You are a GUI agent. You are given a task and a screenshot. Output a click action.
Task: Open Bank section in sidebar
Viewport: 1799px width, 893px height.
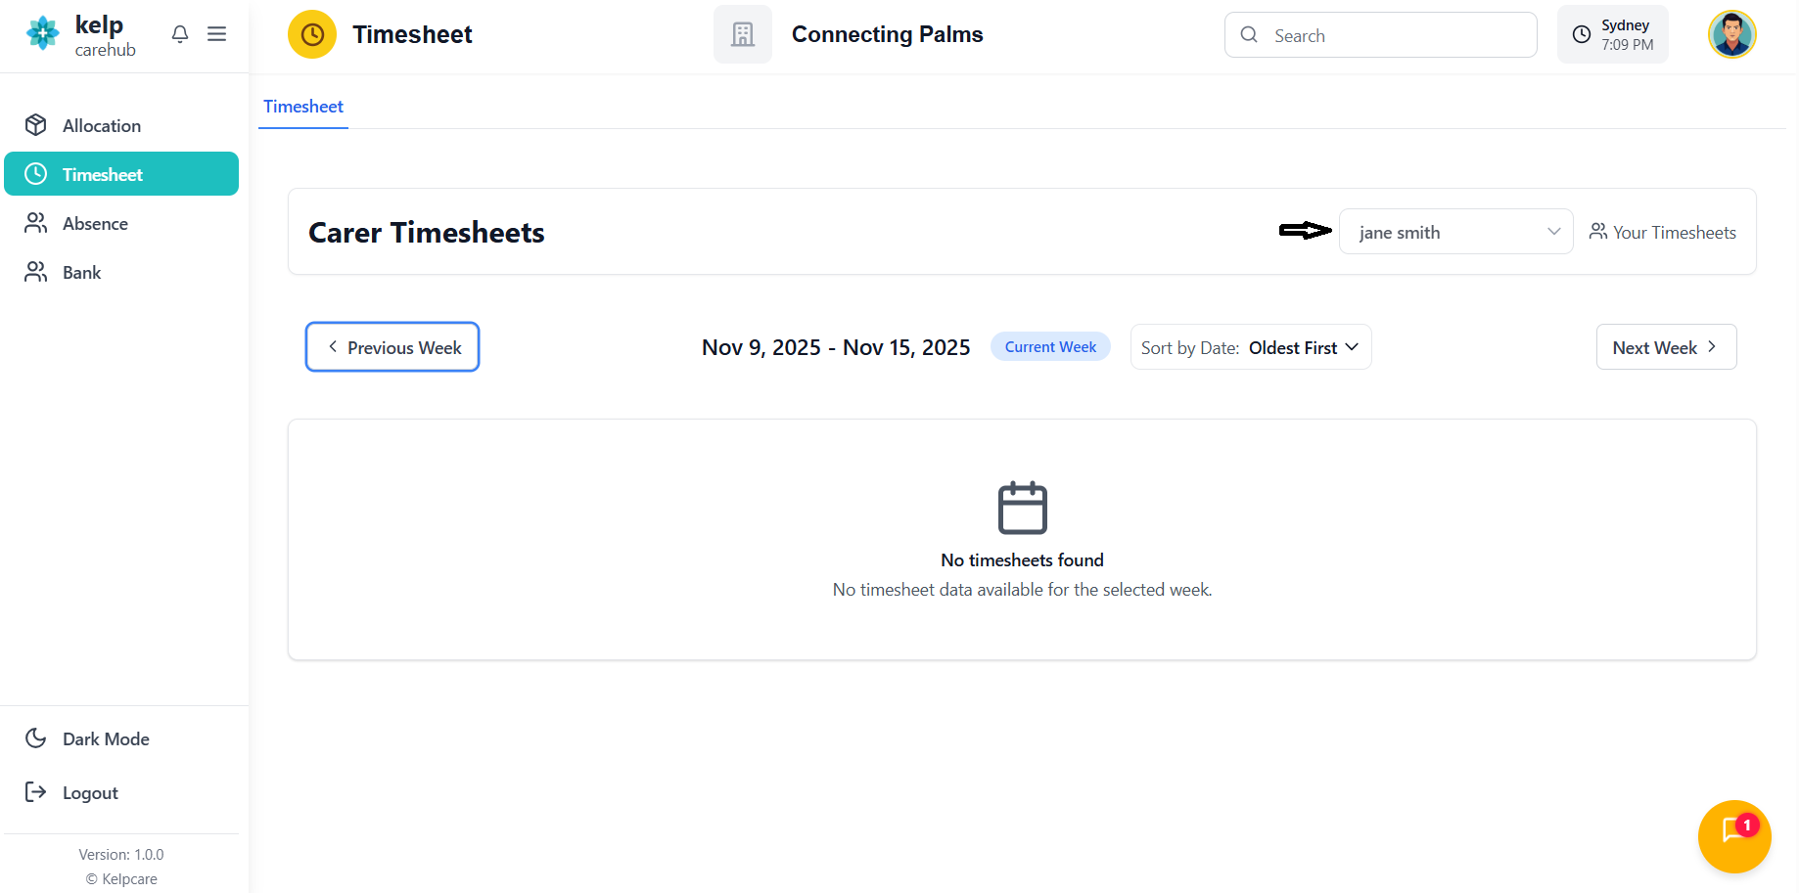click(81, 272)
